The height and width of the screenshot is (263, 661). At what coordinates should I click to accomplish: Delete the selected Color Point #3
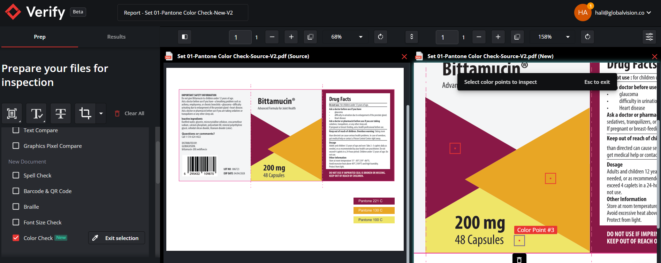click(519, 259)
